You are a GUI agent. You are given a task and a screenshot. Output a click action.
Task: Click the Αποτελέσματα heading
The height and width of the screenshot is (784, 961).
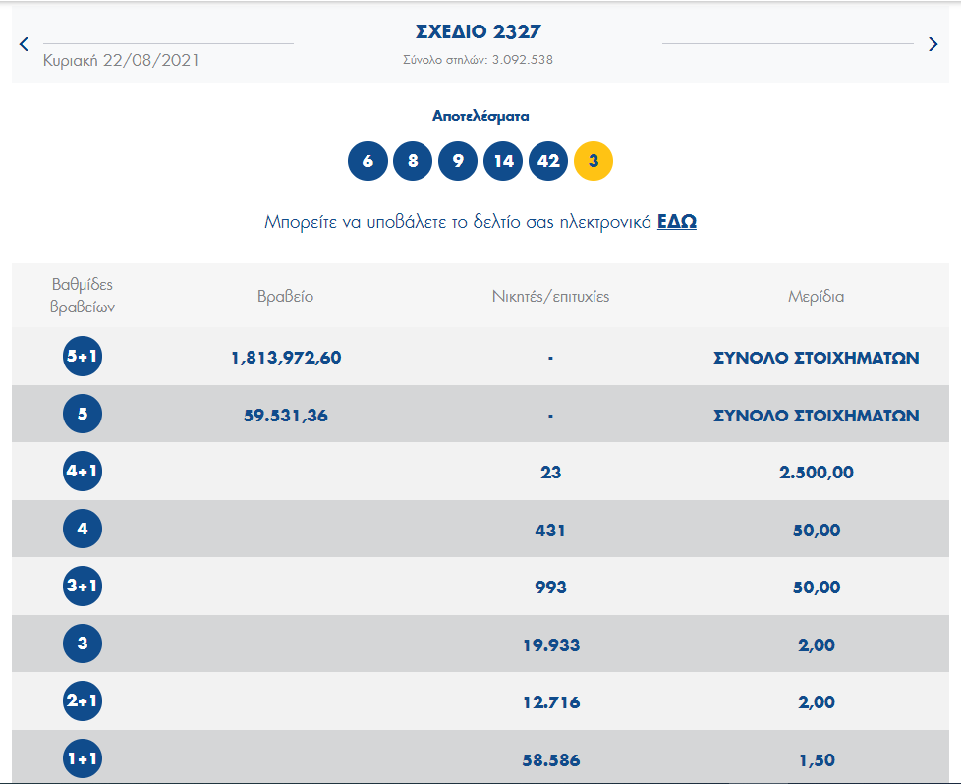(x=480, y=116)
